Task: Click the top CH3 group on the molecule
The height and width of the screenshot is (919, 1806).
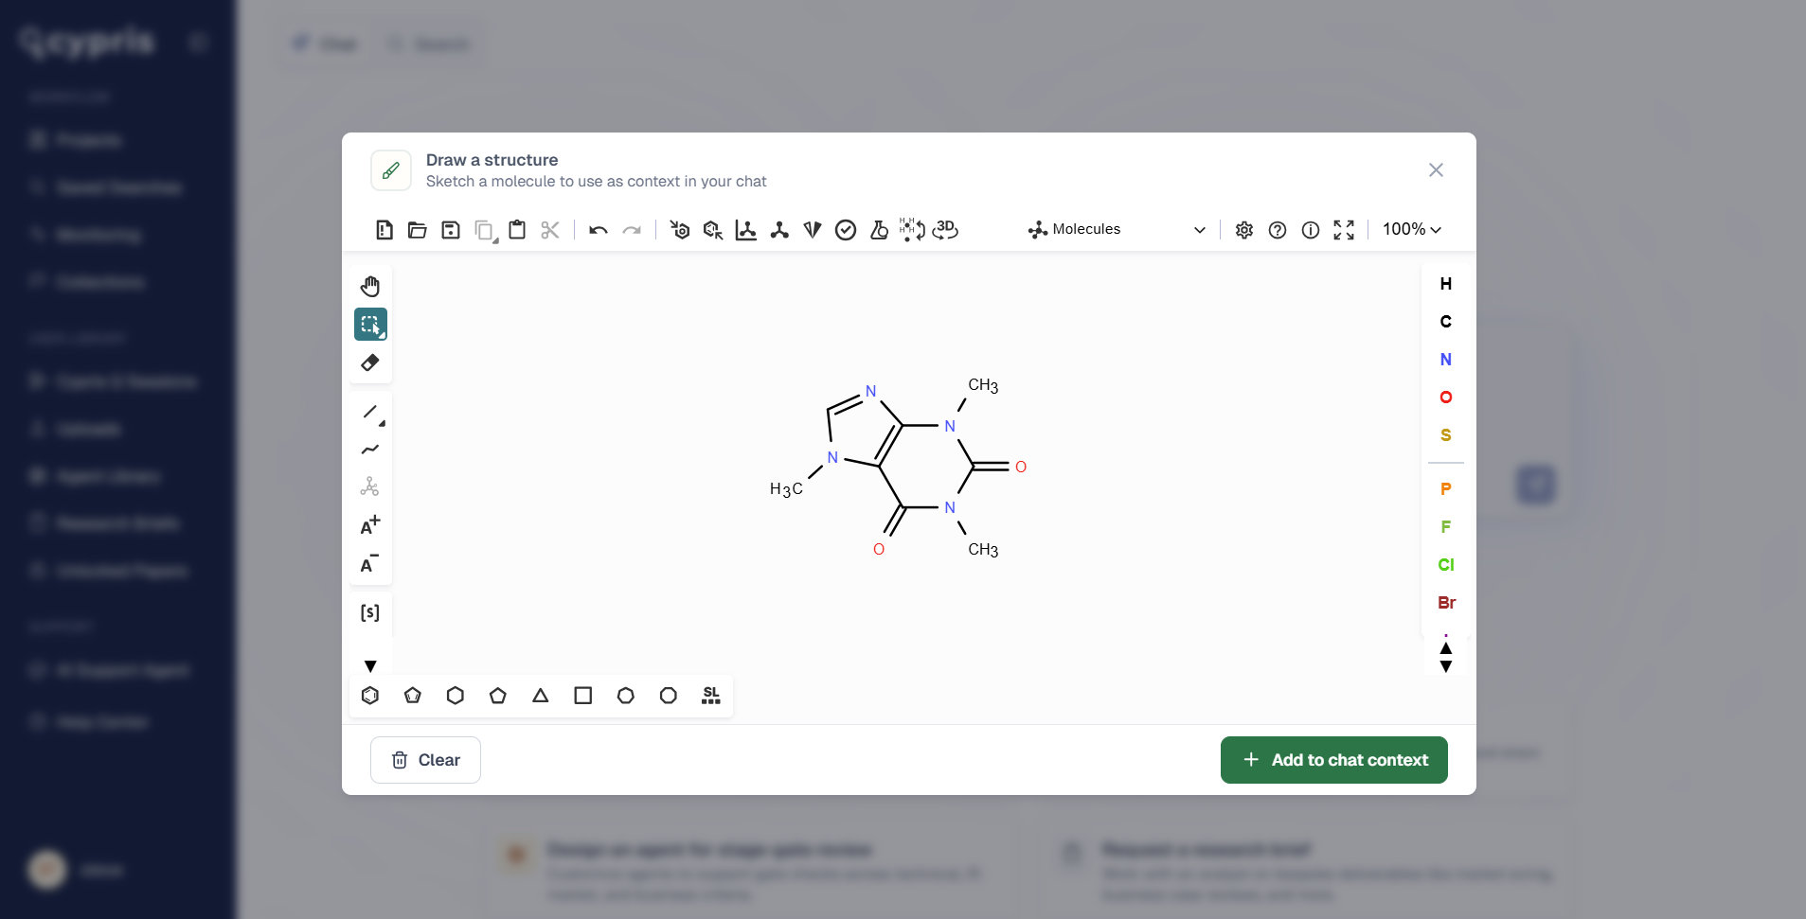Action: point(983,385)
